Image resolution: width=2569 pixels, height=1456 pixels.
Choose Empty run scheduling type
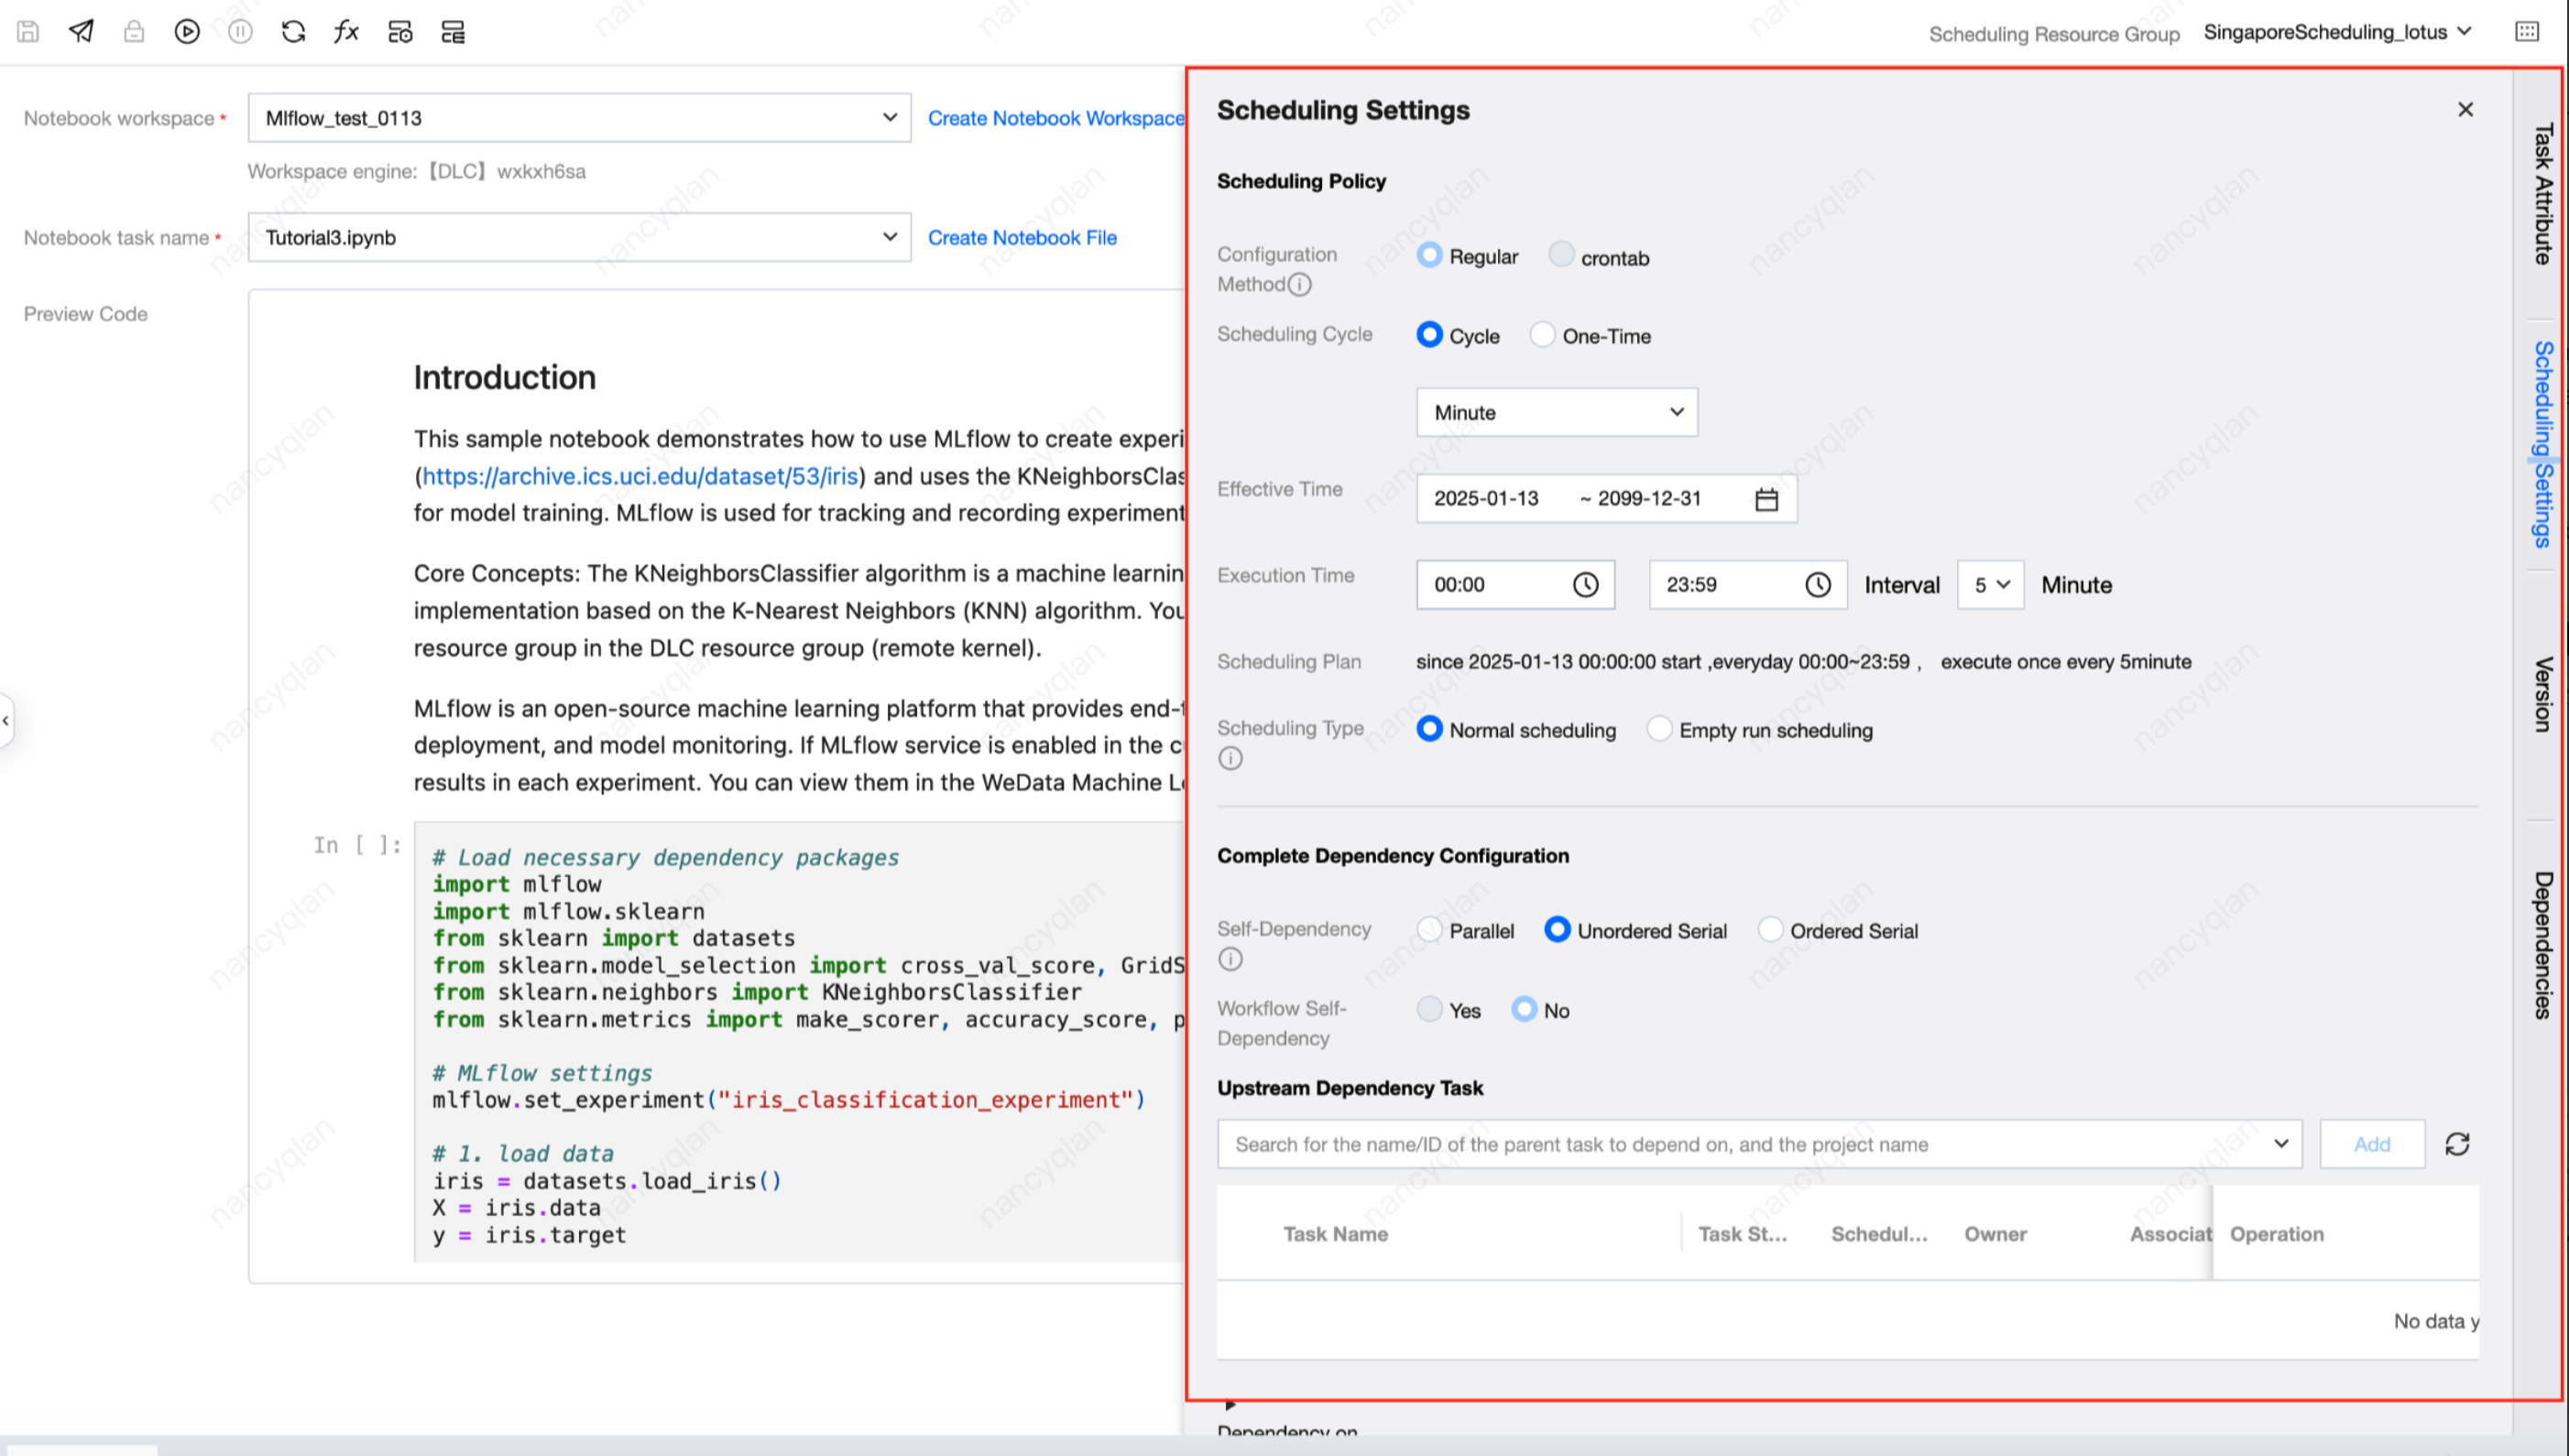1659,729
